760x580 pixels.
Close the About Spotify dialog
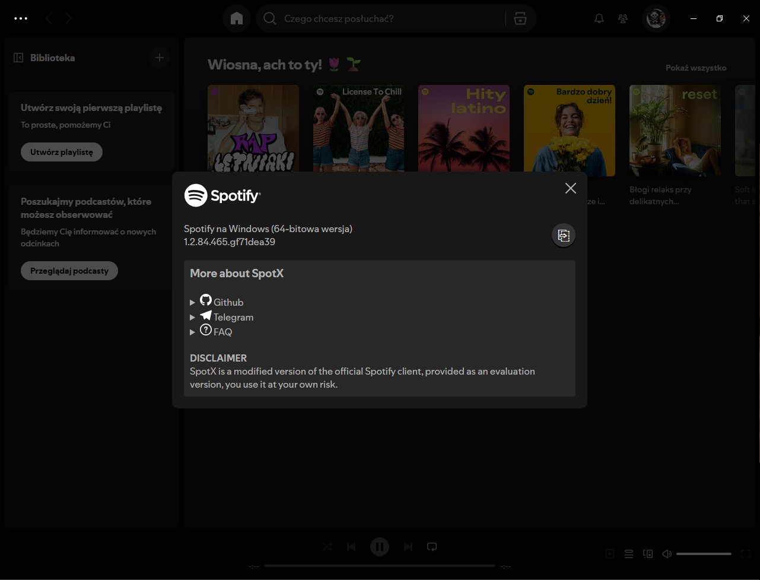[571, 188]
